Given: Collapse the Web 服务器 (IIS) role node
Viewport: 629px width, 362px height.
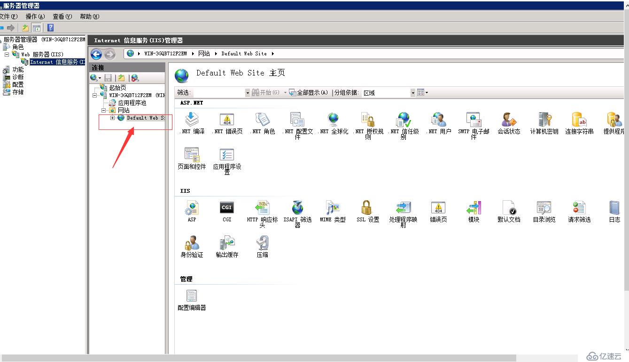Looking at the screenshot, I should pos(7,54).
